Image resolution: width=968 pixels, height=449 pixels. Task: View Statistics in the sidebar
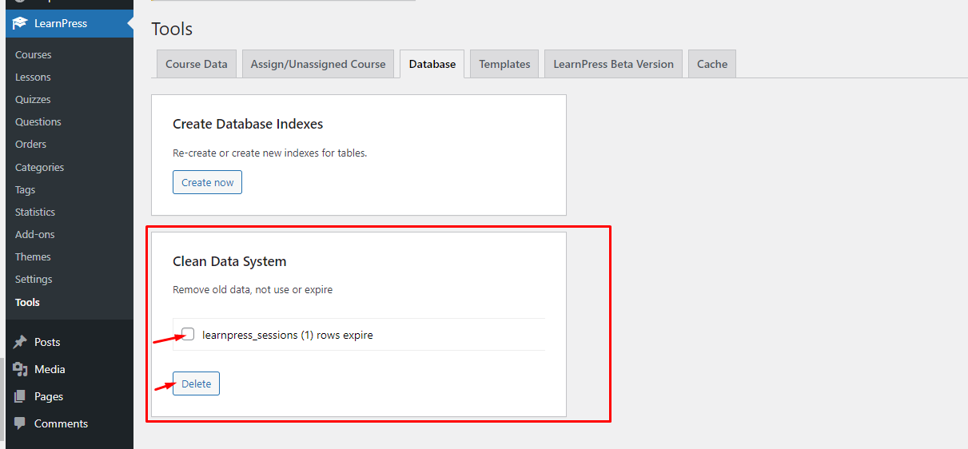(35, 212)
